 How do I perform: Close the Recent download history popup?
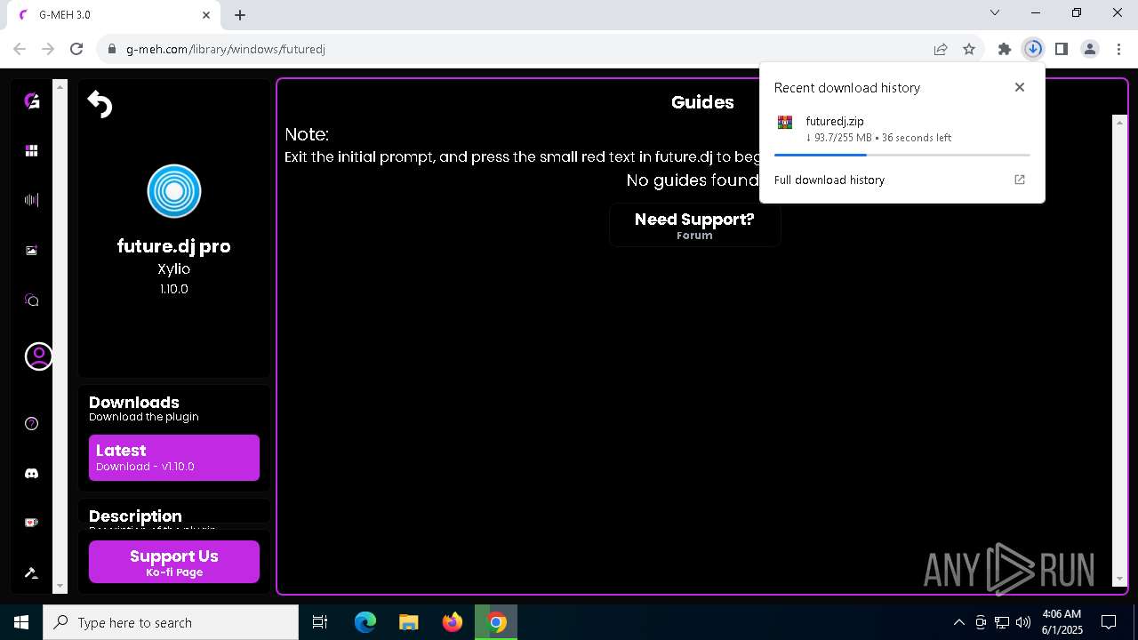1020,87
